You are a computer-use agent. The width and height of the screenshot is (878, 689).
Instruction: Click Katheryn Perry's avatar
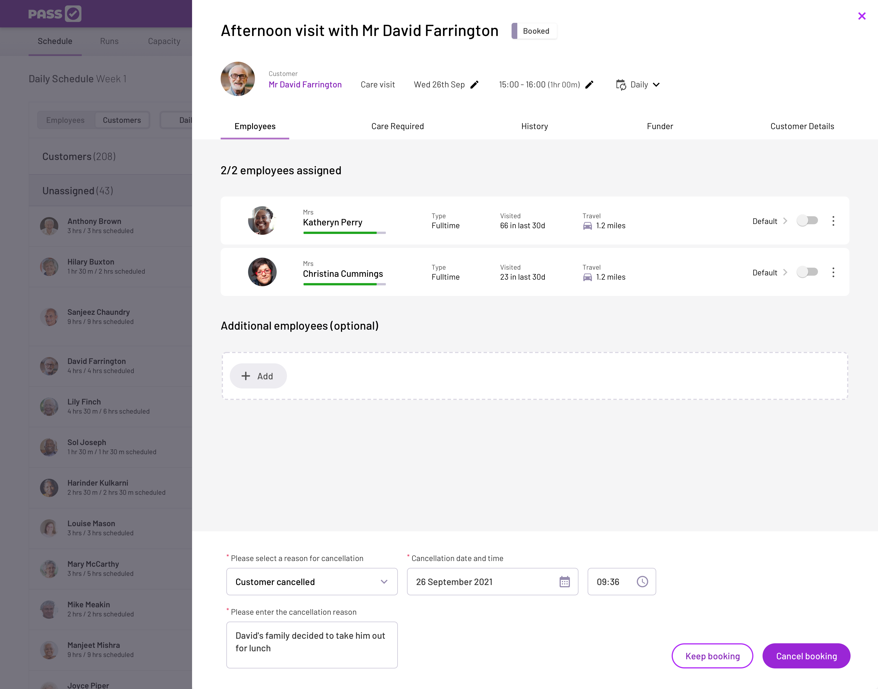[x=262, y=221]
